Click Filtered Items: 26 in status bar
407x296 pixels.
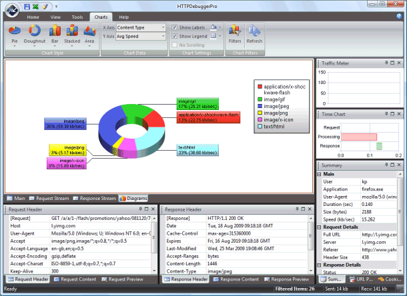point(295,289)
